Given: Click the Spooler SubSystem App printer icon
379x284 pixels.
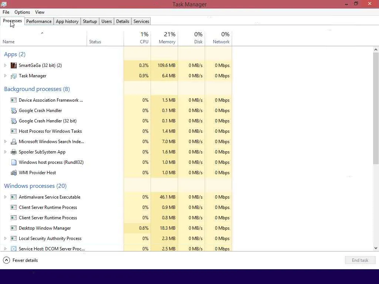Looking at the screenshot, I should (14, 152).
